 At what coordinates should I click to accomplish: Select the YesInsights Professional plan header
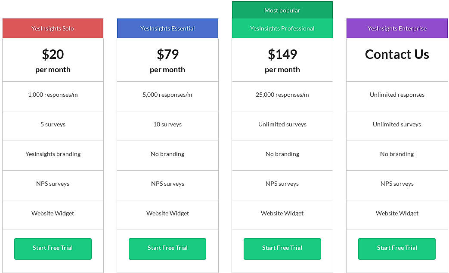click(282, 28)
